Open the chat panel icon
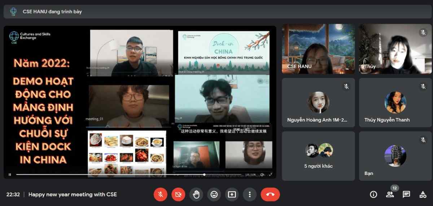This screenshot has width=433, height=206. coord(406,194)
